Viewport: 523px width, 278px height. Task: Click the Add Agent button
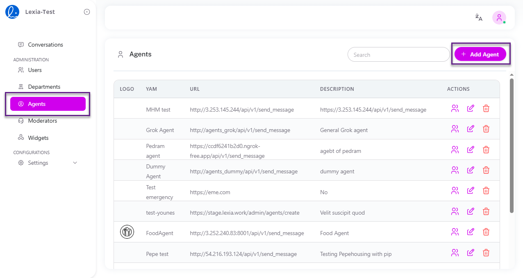click(480, 54)
